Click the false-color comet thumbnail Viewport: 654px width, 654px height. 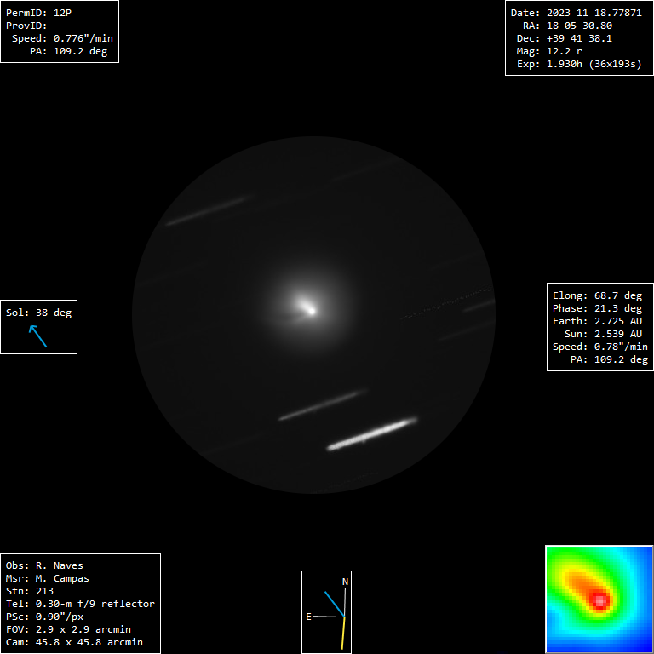tap(599, 599)
